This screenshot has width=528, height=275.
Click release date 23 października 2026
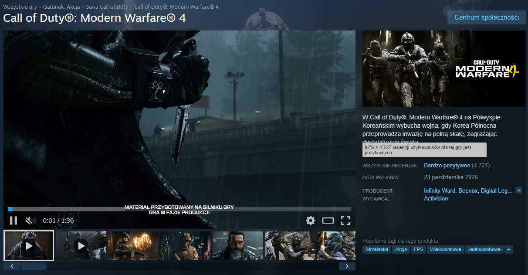(x=451, y=177)
